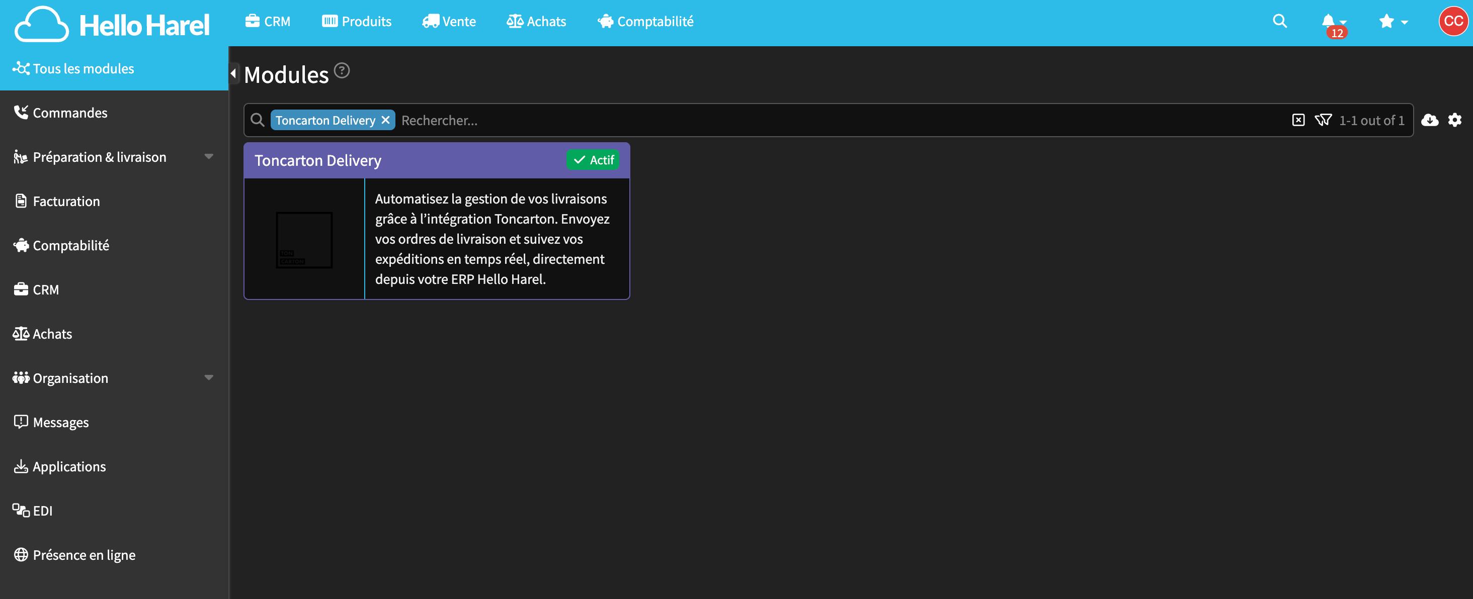Screen dimensions: 1473x599
Task: Open Vente in the top navigation
Action: pyautogui.click(x=449, y=22)
